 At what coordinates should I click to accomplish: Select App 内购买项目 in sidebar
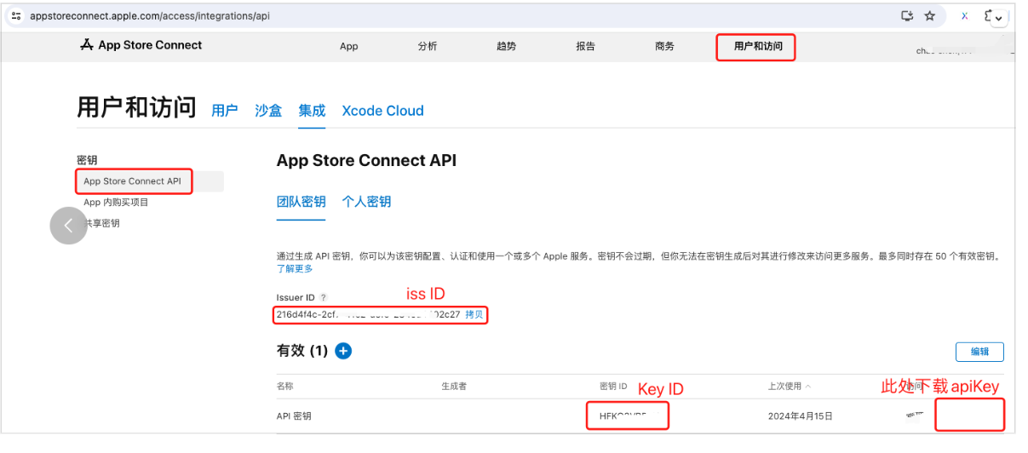pyautogui.click(x=116, y=203)
